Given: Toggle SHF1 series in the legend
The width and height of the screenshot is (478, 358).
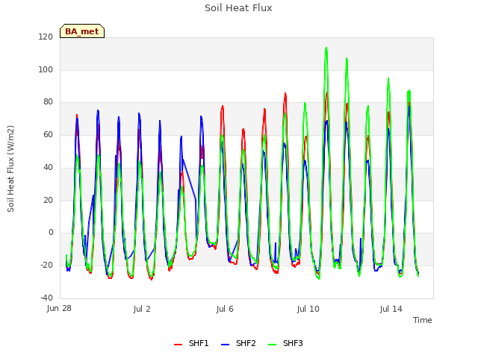Looking at the screenshot, I should pyautogui.click(x=191, y=343).
